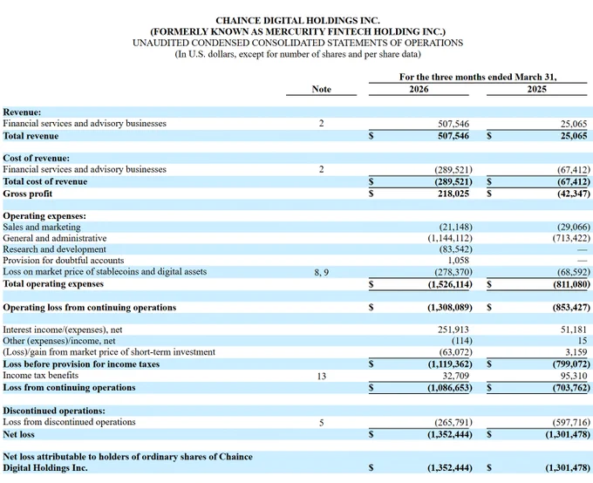Select Gross profit value 218,025

point(453,194)
